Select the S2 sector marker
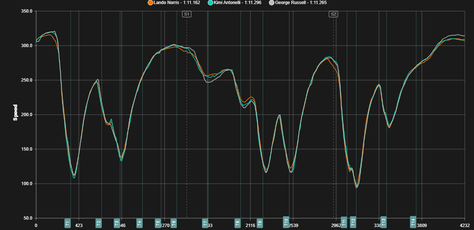The height and width of the screenshot is (230, 474). pos(334,14)
